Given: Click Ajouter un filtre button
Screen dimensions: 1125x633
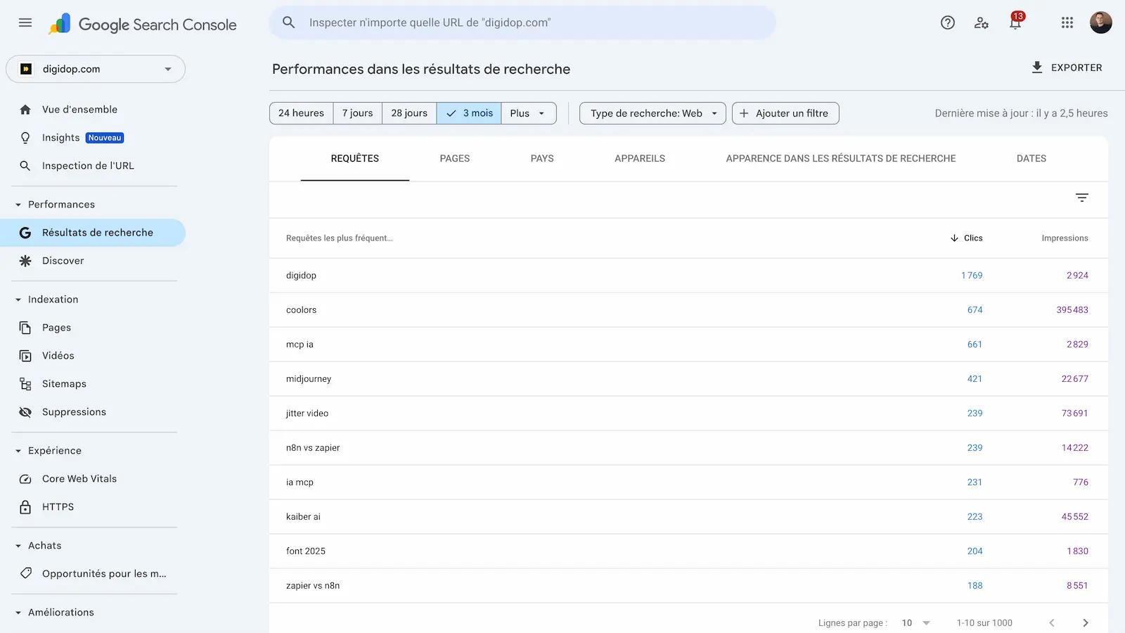Looking at the screenshot, I should (x=785, y=113).
